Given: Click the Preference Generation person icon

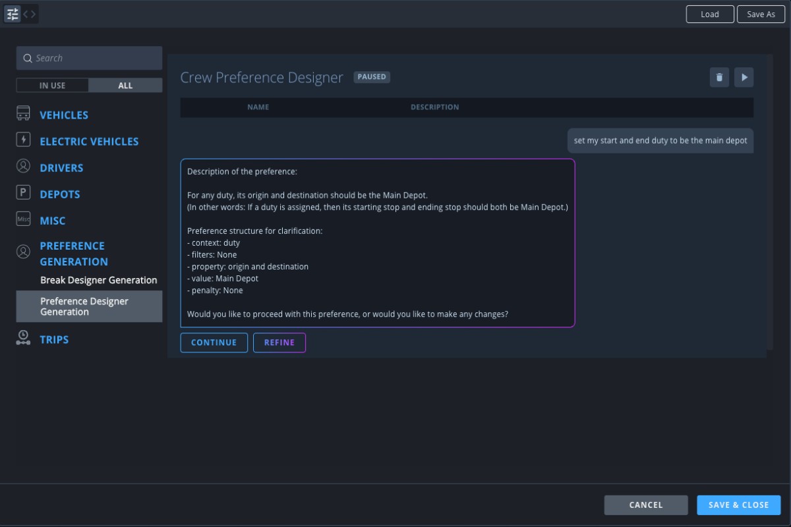Looking at the screenshot, I should coord(24,251).
